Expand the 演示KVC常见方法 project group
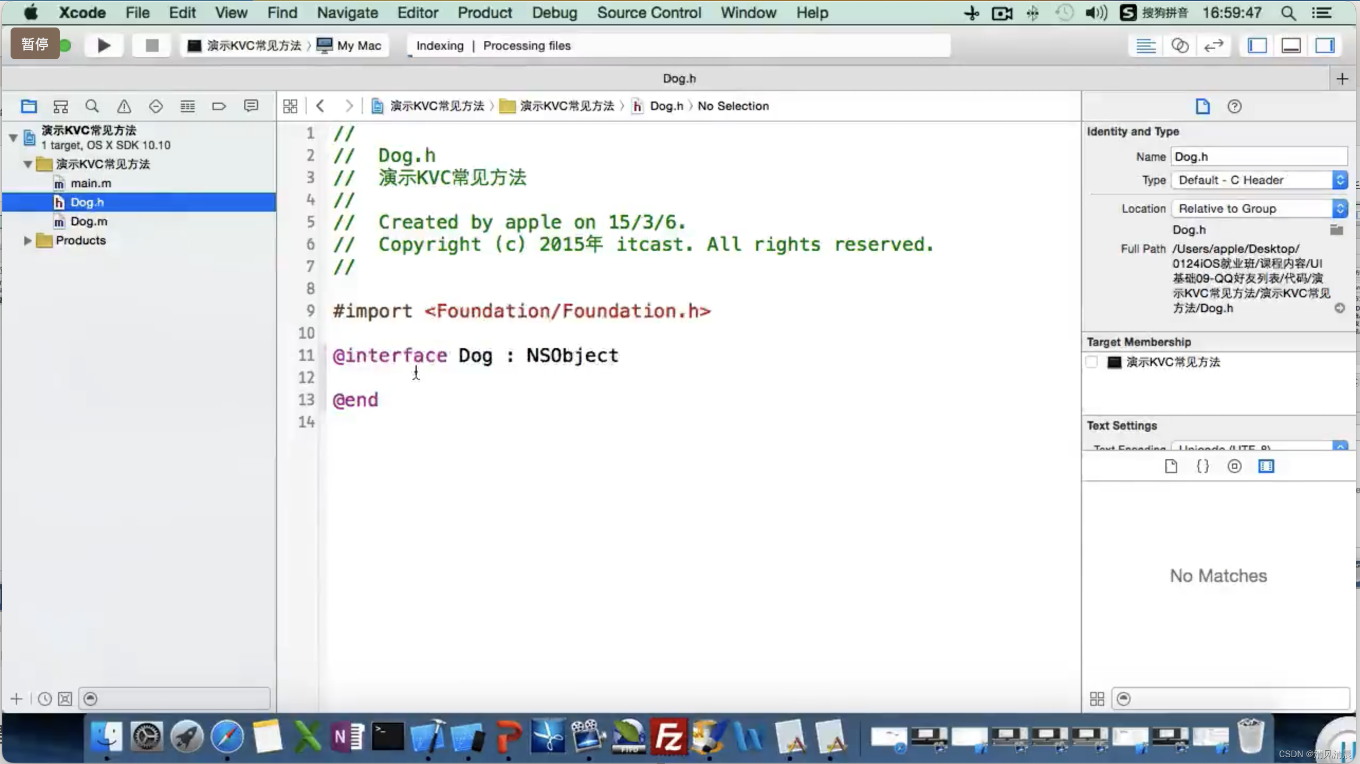 [27, 163]
